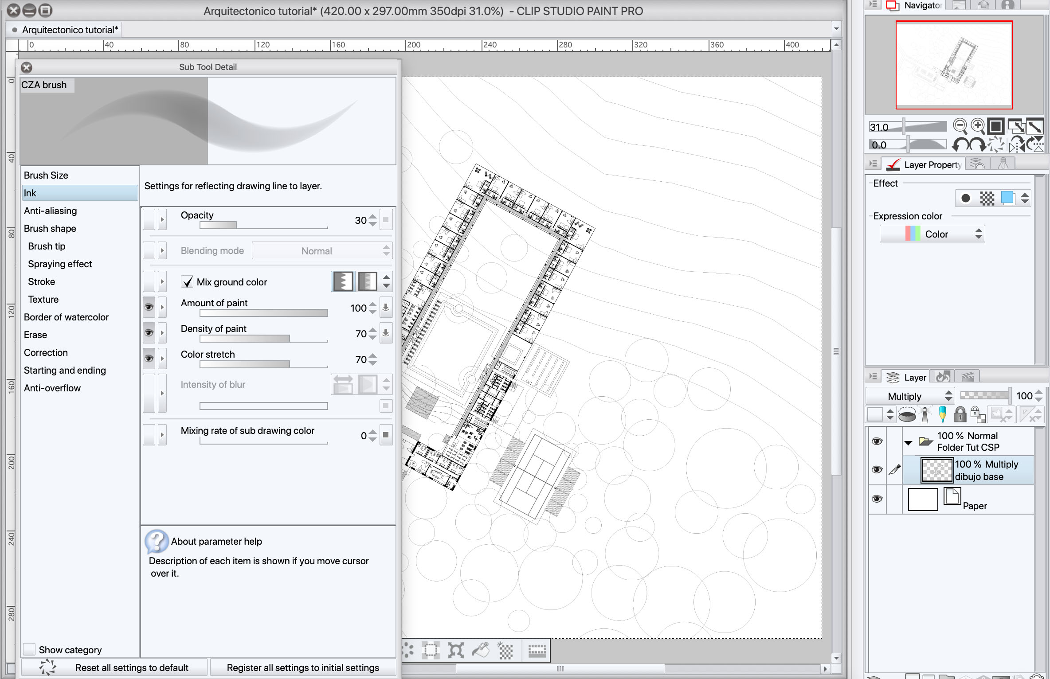Select the Paper layer thumbnail
Image resolution: width=1050 pixels, height=679 pixels.
(923, 499)
